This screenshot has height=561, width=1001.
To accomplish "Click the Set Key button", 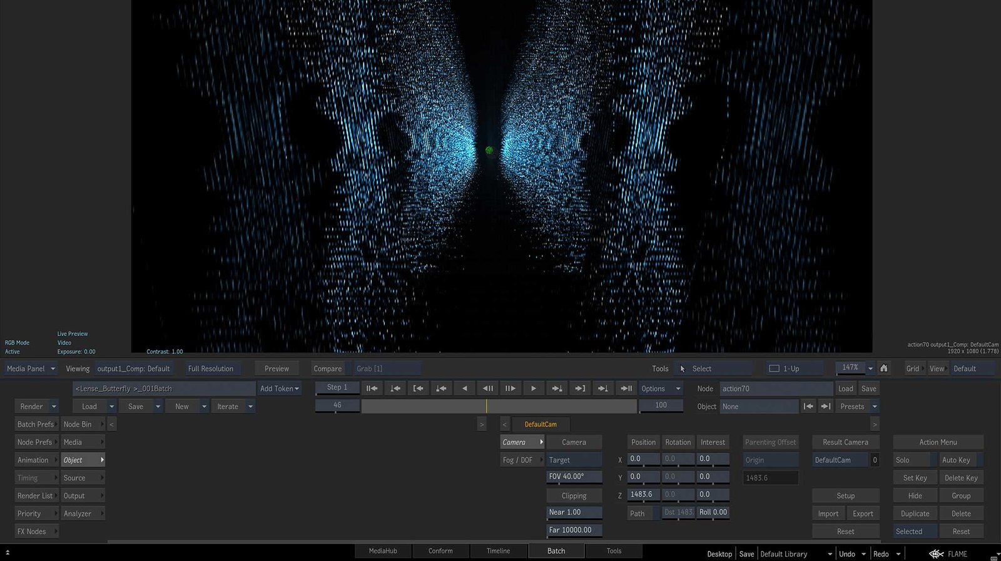I will [915, 478].
